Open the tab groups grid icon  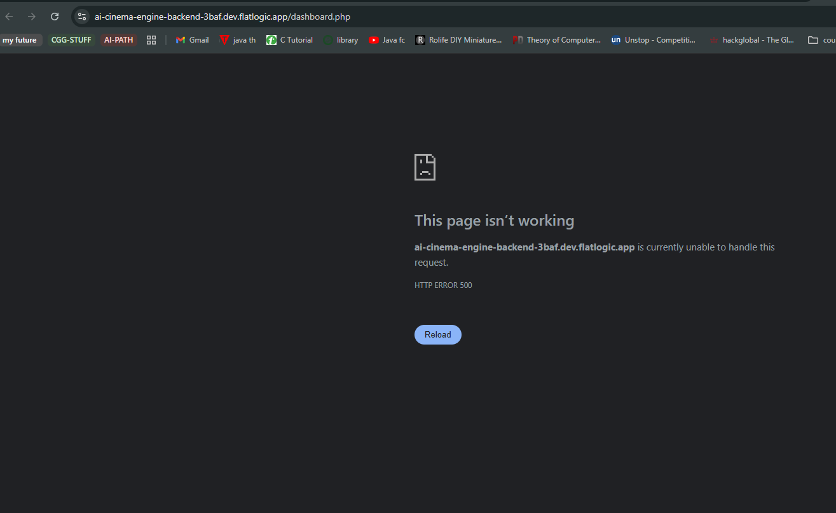(x=151, y=40)
